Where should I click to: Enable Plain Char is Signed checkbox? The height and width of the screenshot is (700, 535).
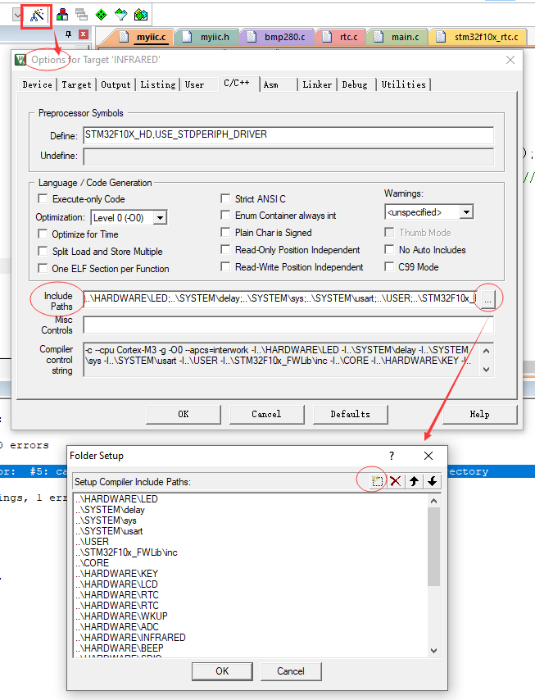tap(226, 233)
